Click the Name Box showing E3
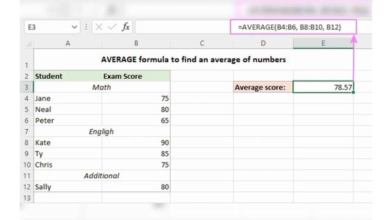 [52, 27]
